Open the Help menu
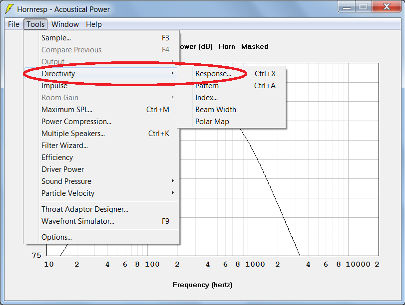 coord(94,24)
